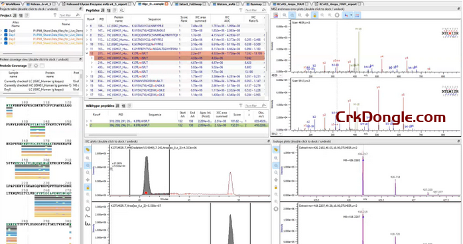Image resolution: width=463 pixels, height=244 pixels.
Task: Expand the Day1 project row
Action: 2,35
